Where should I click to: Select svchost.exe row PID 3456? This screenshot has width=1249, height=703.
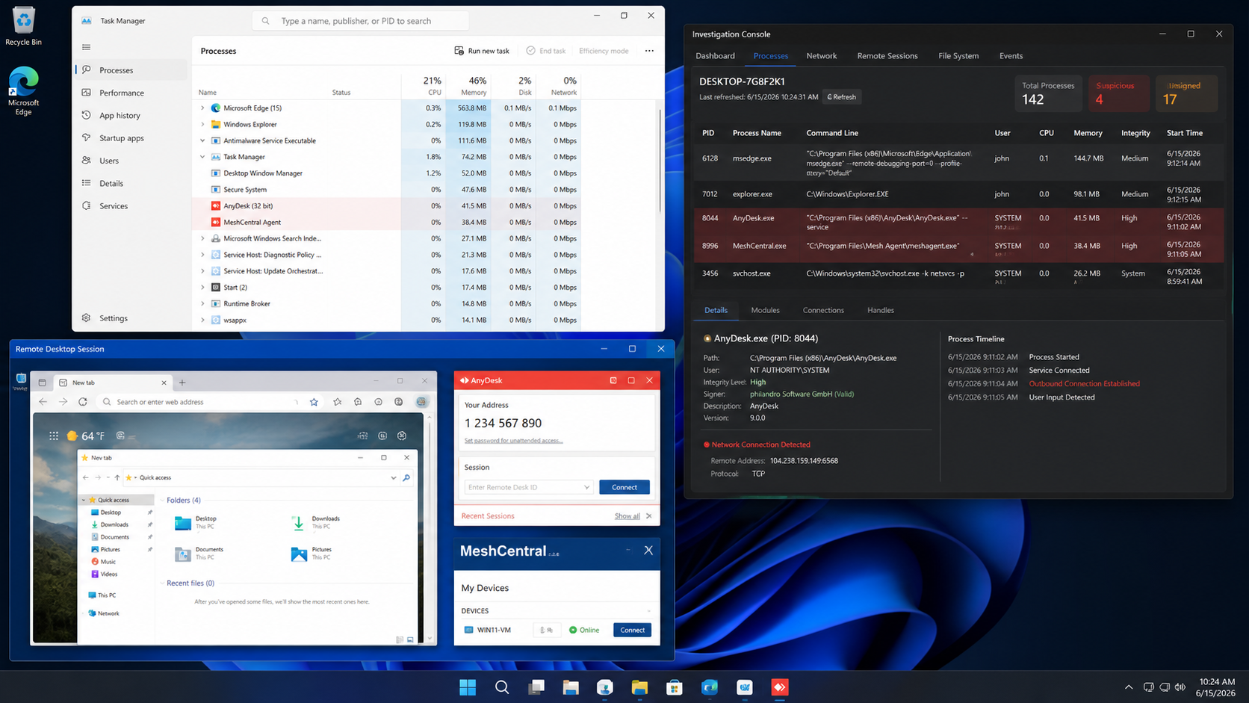tap(958, 276)
